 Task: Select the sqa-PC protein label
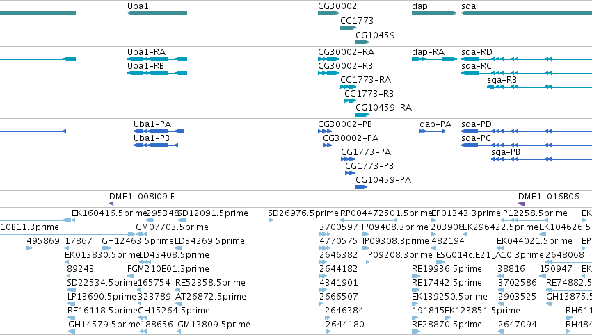(x=476, y=138)
